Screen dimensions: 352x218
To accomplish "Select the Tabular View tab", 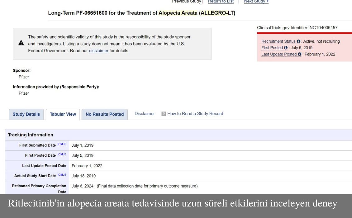I will click(63, 114).
